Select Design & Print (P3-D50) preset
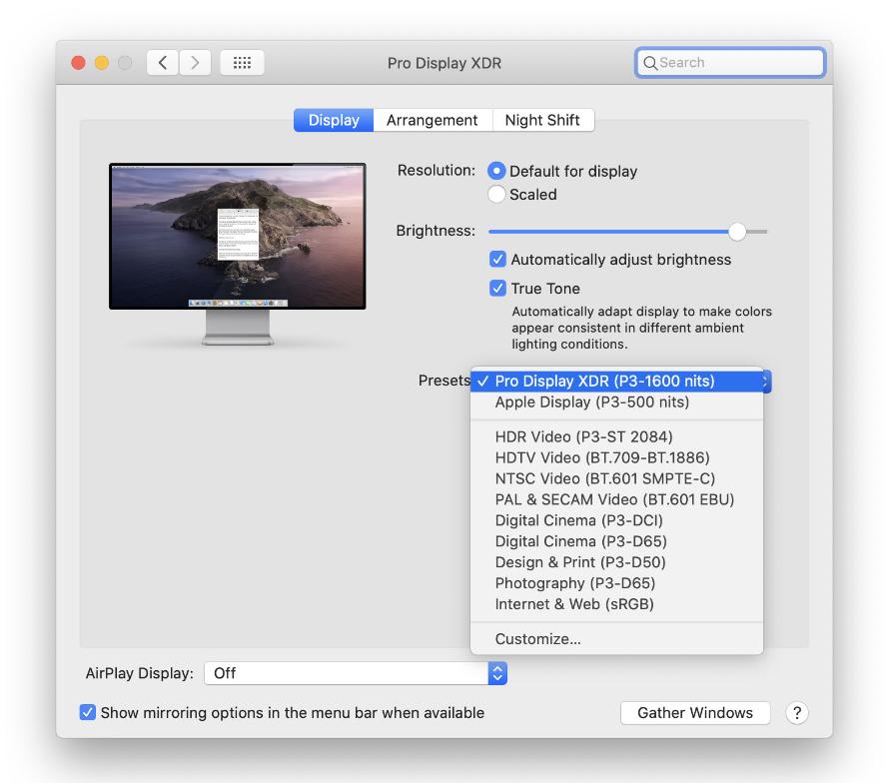Image resolution: width=891 pixels, height=783 pixels. tap(617, 562)
